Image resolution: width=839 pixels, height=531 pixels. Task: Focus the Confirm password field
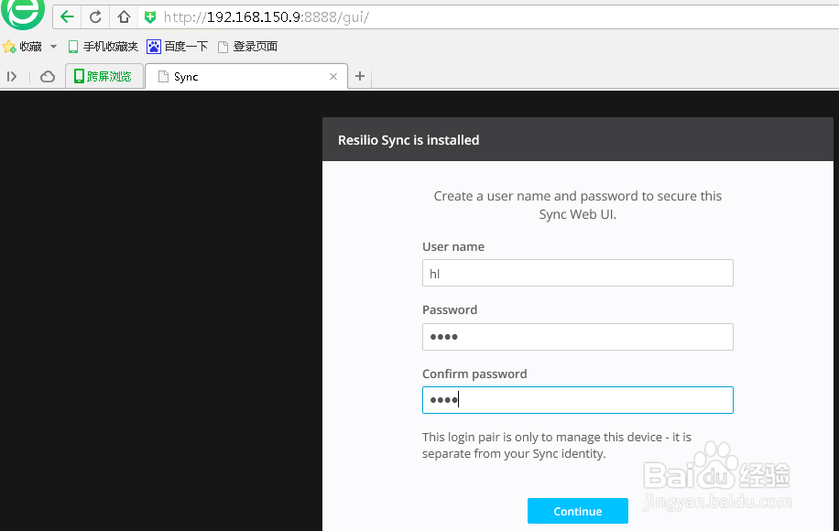click(x=577, y=400)
